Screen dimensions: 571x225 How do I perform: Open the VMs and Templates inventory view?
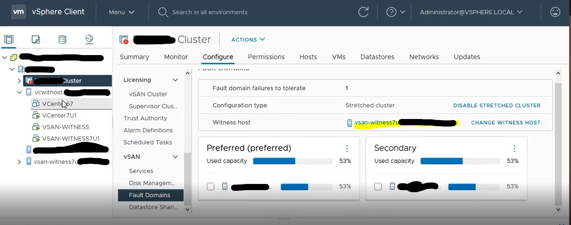pyautogui.click(x=36, y=39)
